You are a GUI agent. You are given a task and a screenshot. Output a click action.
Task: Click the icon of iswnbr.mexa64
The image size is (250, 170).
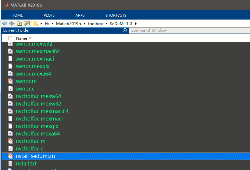(x=10, y=74)
